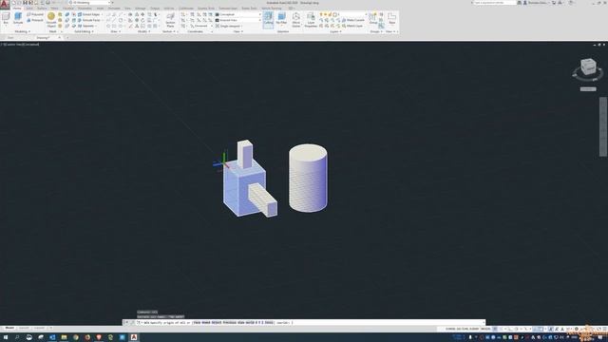The image size is (608, 342).
Task: Click Make Current layer tool
Action: click(352, 20)
